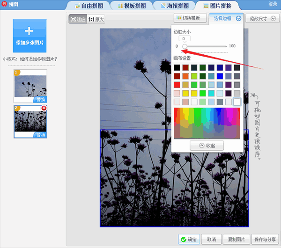Pick the medium gray swatch in third row

[x=237, y=85]
